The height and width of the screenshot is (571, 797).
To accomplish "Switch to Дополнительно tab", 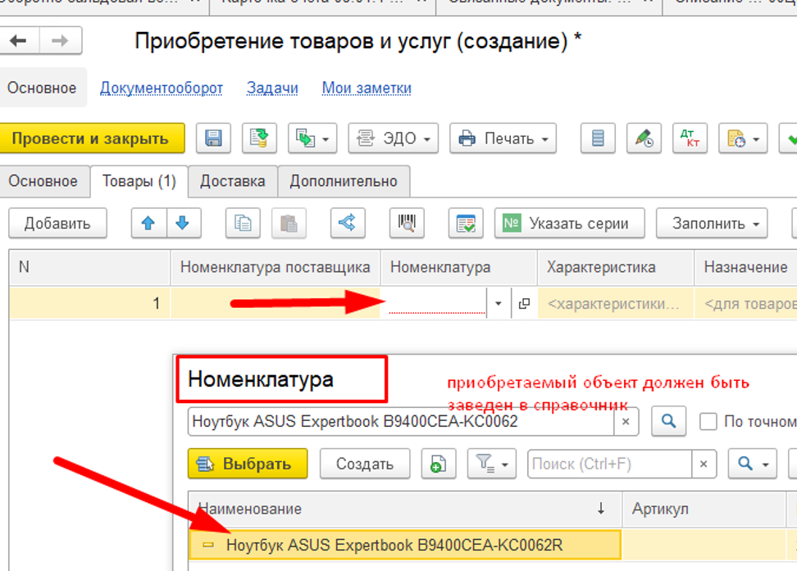I will click(x=344, y=181).
